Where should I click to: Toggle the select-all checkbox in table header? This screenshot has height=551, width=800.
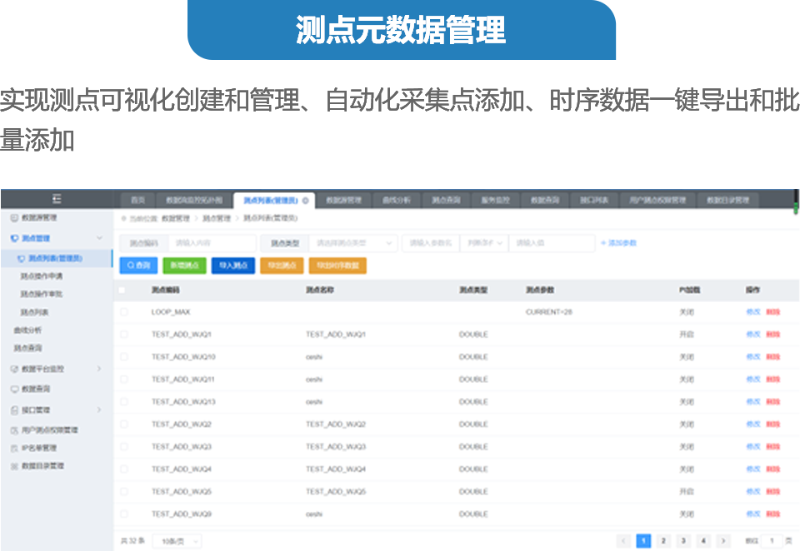pos(123,290)
